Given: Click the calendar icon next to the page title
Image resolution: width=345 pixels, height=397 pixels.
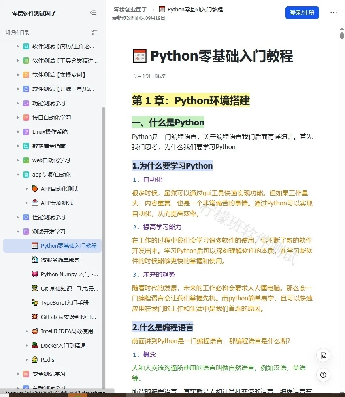Looking at the screenshot, I should 140,56.
